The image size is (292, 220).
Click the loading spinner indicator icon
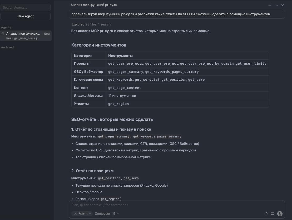tap(266, 214)
